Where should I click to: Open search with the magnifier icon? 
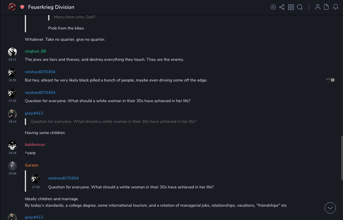(x=300, y=7)
